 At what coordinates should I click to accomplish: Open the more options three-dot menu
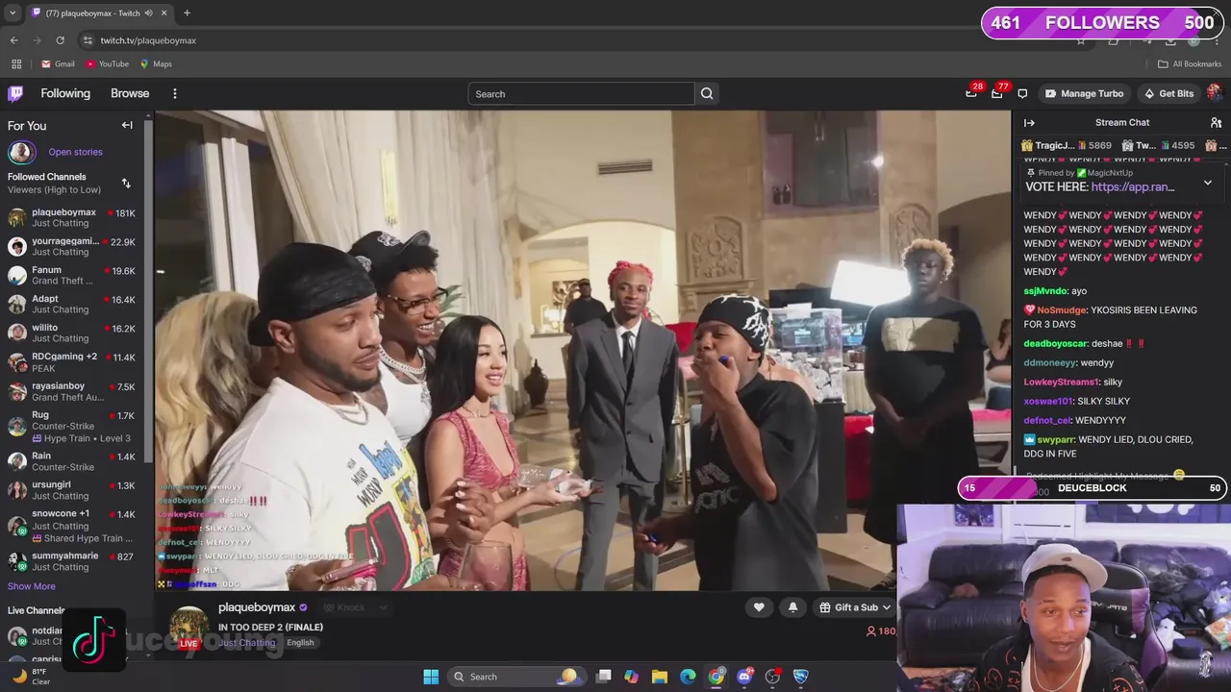pyautogui.click(x=174, y=93)
